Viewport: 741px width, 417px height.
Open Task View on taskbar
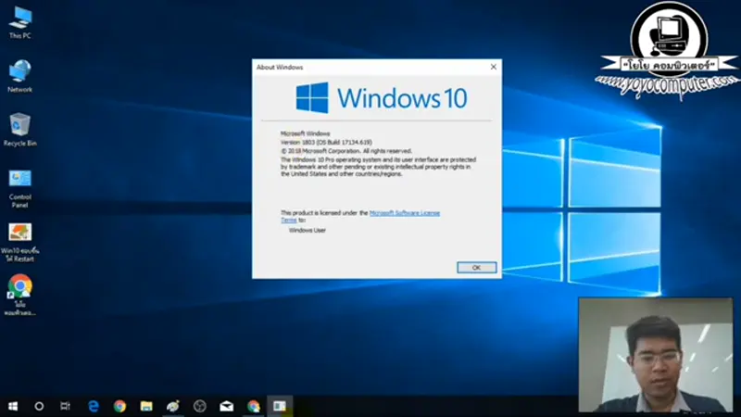[x=65, y=406]
